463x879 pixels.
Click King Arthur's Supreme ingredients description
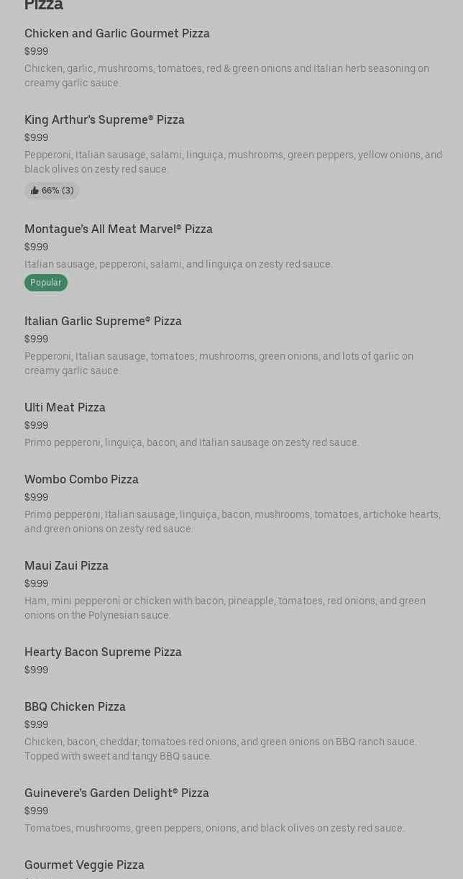point(233,162)
